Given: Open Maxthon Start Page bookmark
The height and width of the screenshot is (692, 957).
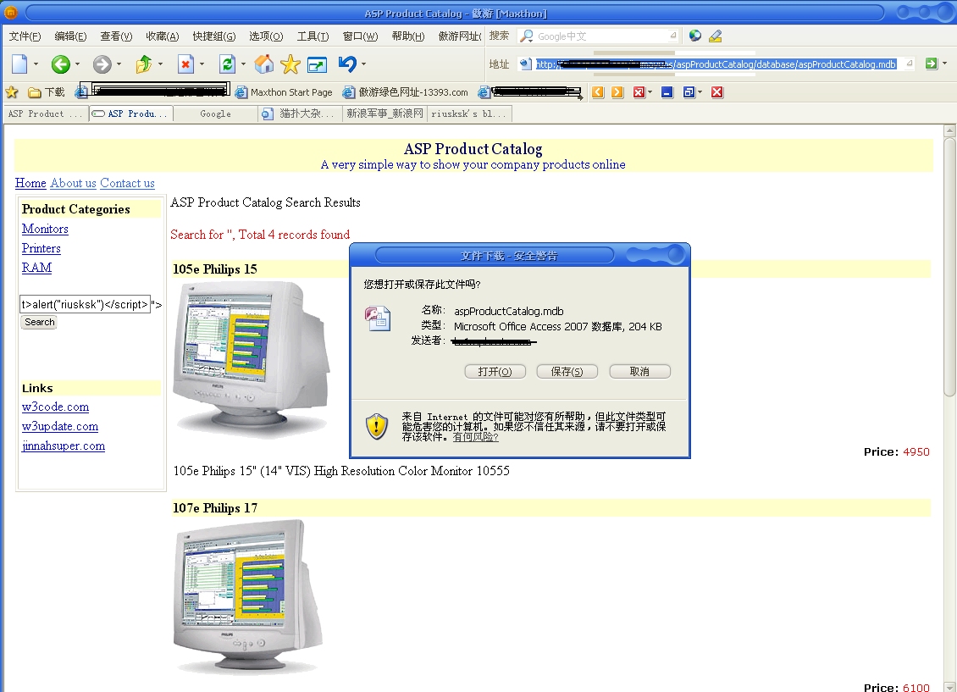Looking at the screenshot, I should click(285, 92).
